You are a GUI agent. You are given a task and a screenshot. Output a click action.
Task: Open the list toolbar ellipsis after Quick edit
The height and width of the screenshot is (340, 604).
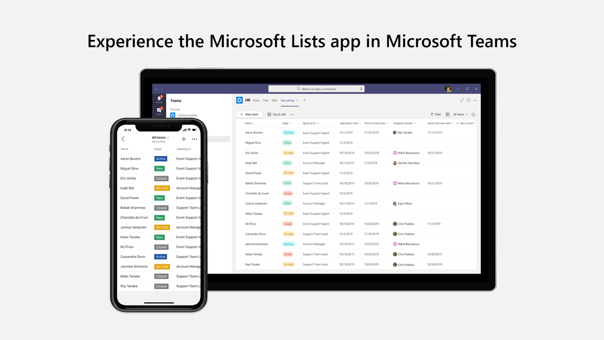291,114
